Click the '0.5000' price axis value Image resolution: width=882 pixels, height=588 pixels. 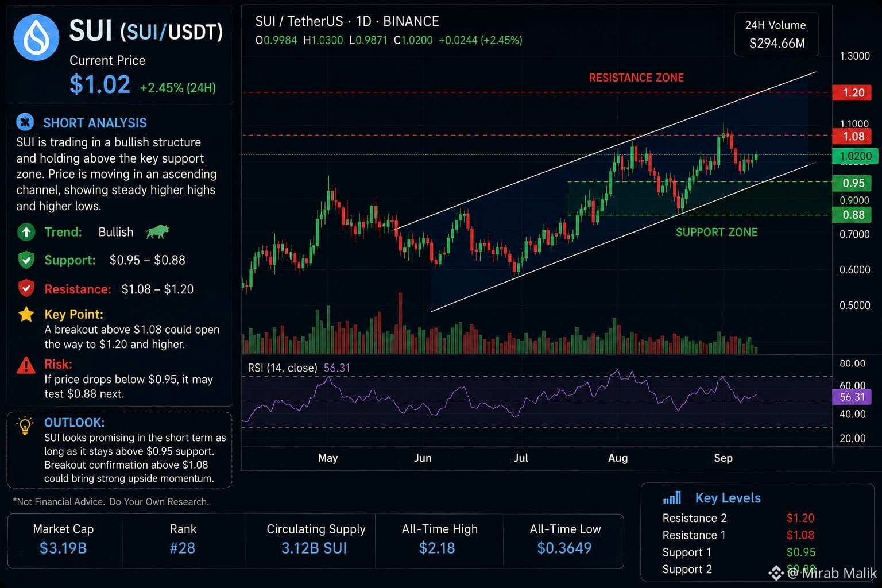pyautogui.click(x=854, y=305)
